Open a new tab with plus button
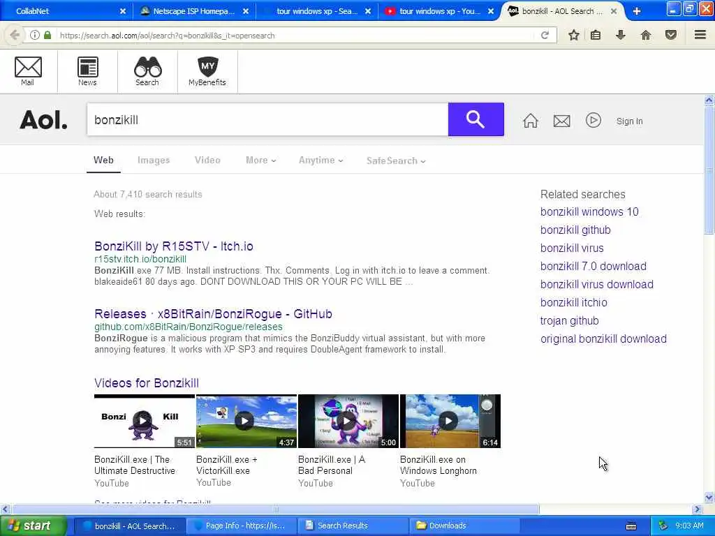Image resolution: width=715 pixels, height=536 pixels. [x=637, y=11]
